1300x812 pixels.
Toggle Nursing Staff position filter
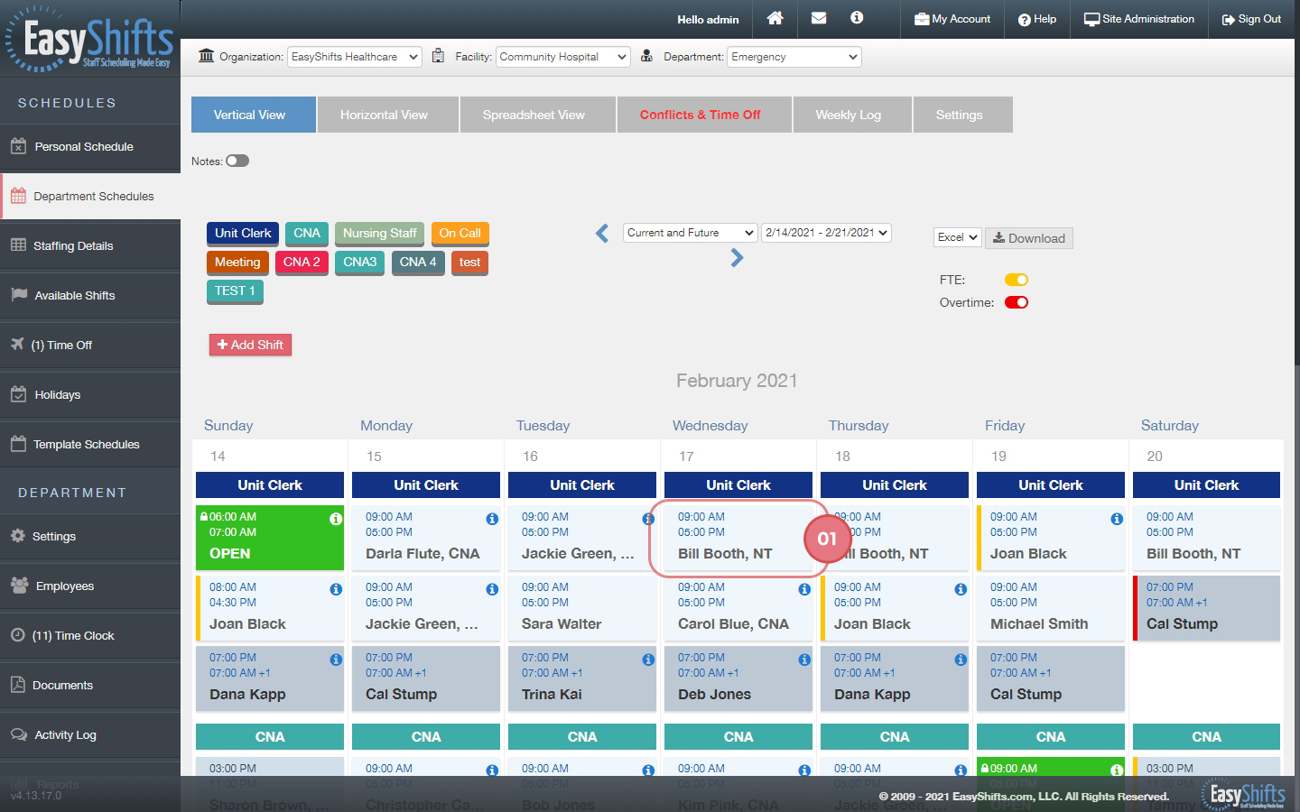coord(380,234)
